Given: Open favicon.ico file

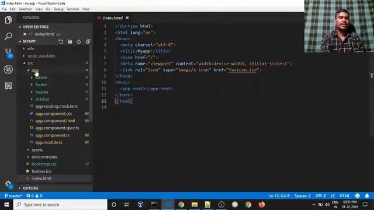Looking at the screenshot, I should coord(41,171).
